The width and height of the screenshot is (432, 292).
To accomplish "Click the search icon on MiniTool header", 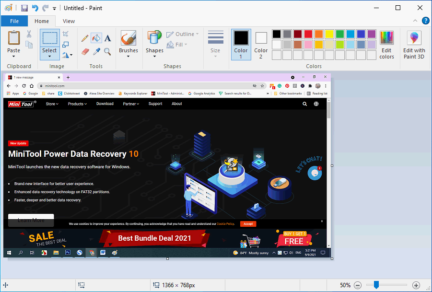I will [305, 104].
